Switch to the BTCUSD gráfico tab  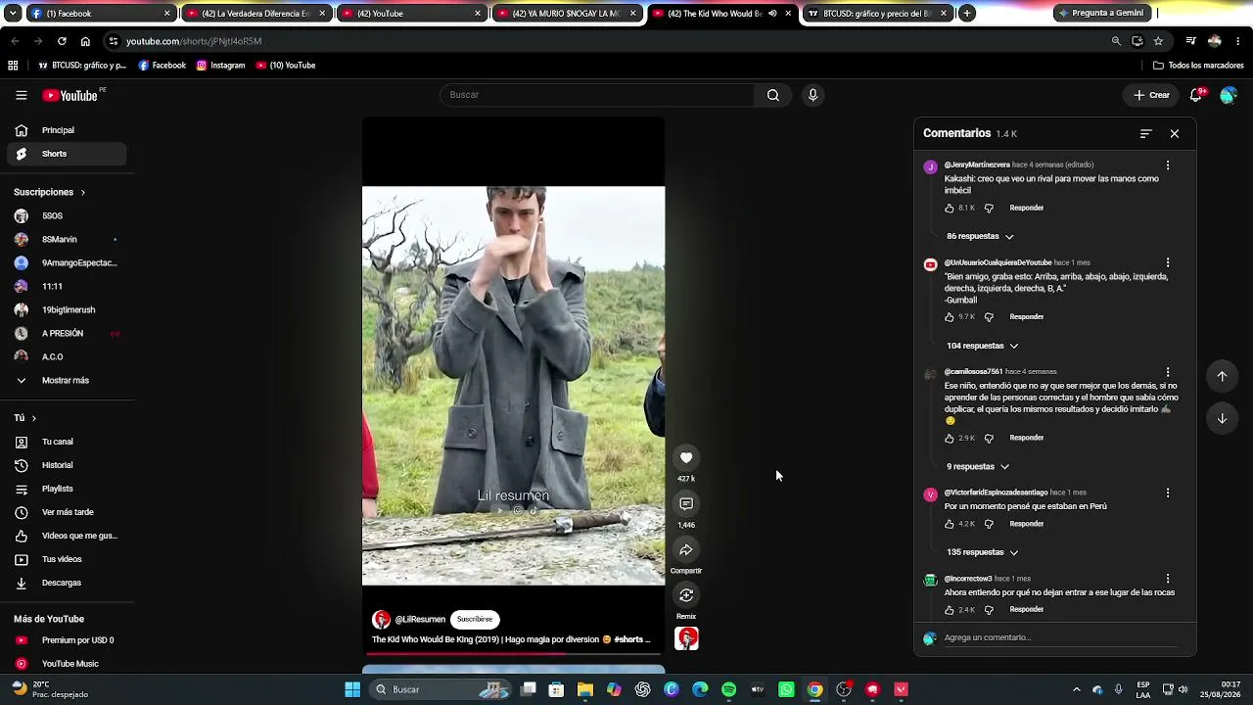(876, 14)
